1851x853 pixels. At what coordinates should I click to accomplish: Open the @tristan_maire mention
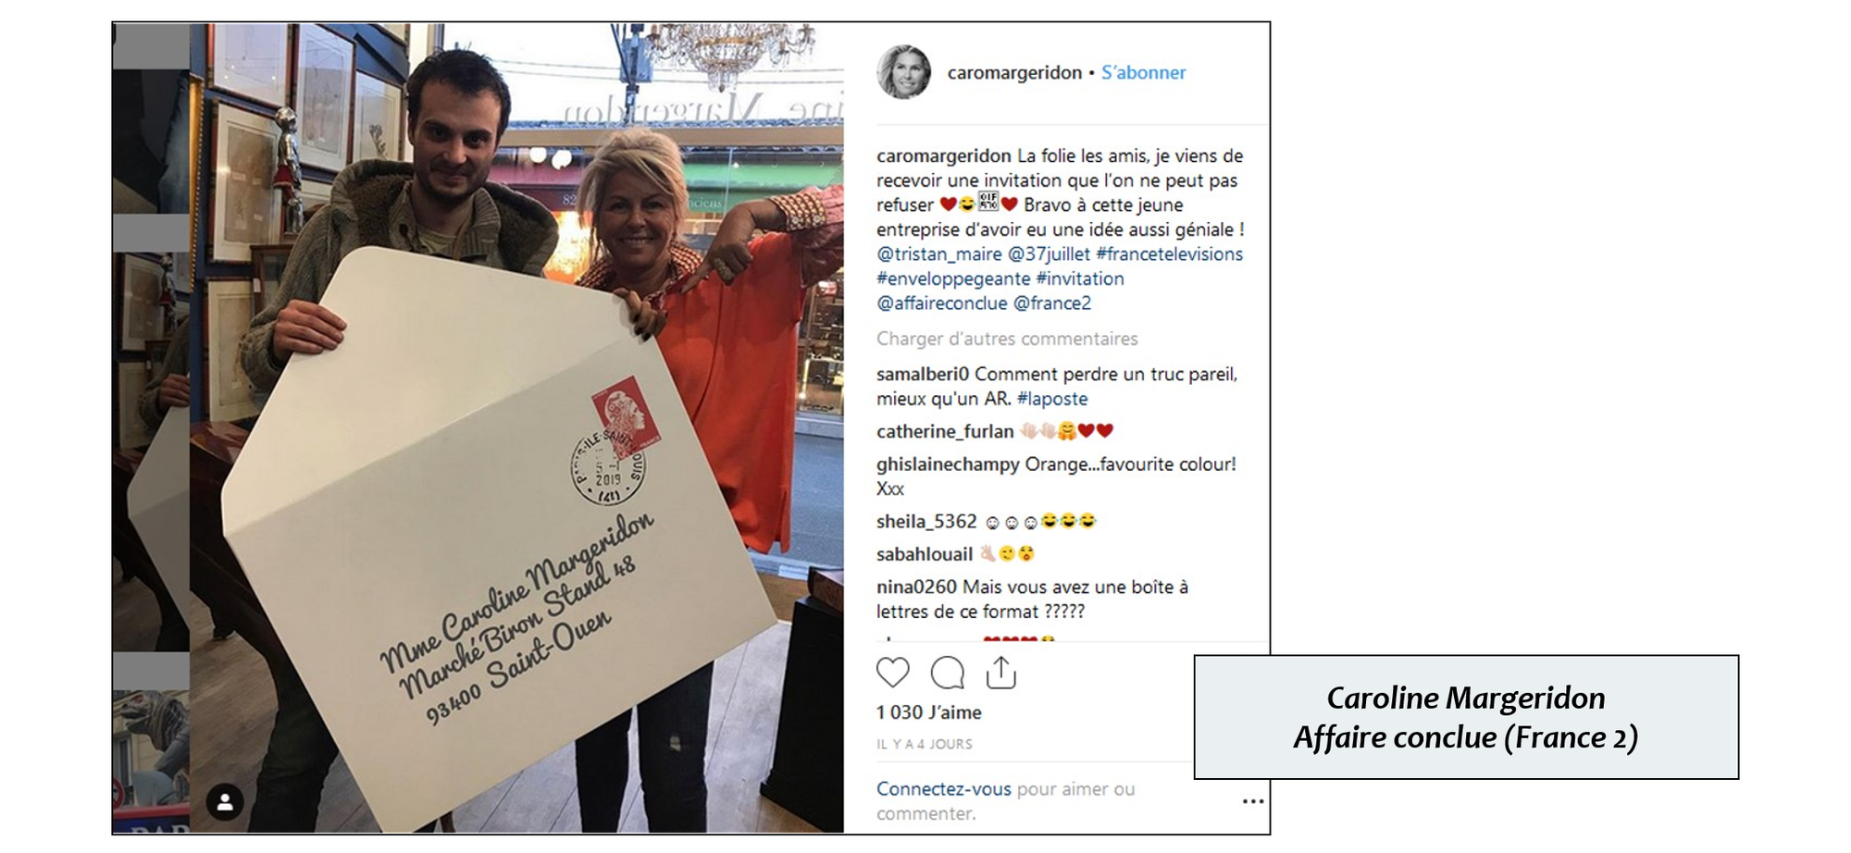[938, 253]
